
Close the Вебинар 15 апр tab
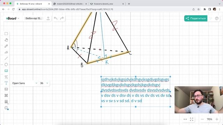[x=49, y=4]
